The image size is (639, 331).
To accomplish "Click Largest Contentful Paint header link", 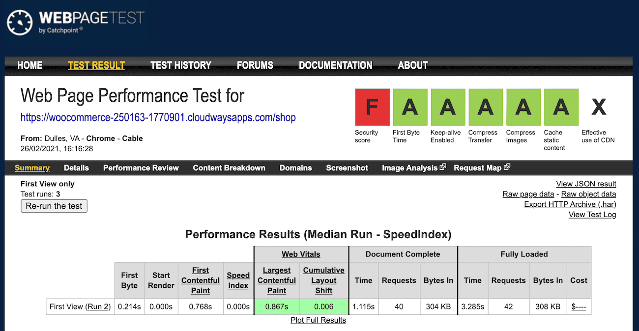I will [x=277, y=280].
